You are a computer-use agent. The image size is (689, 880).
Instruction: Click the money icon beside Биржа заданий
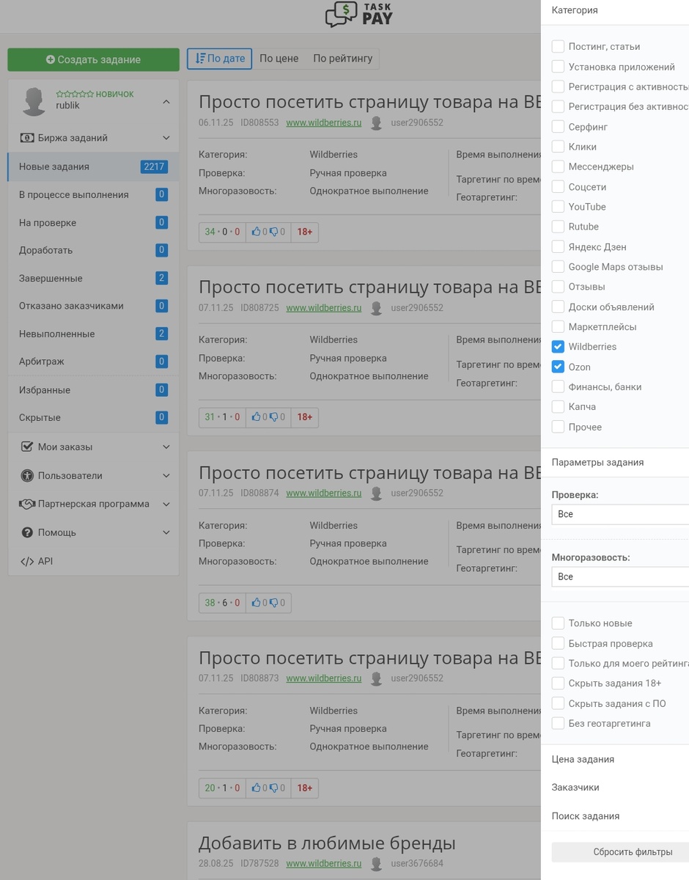coord(27,138)
